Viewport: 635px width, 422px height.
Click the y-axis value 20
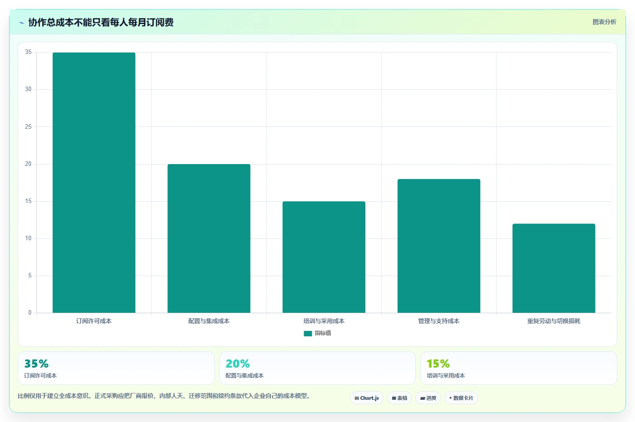pos(28,164)
